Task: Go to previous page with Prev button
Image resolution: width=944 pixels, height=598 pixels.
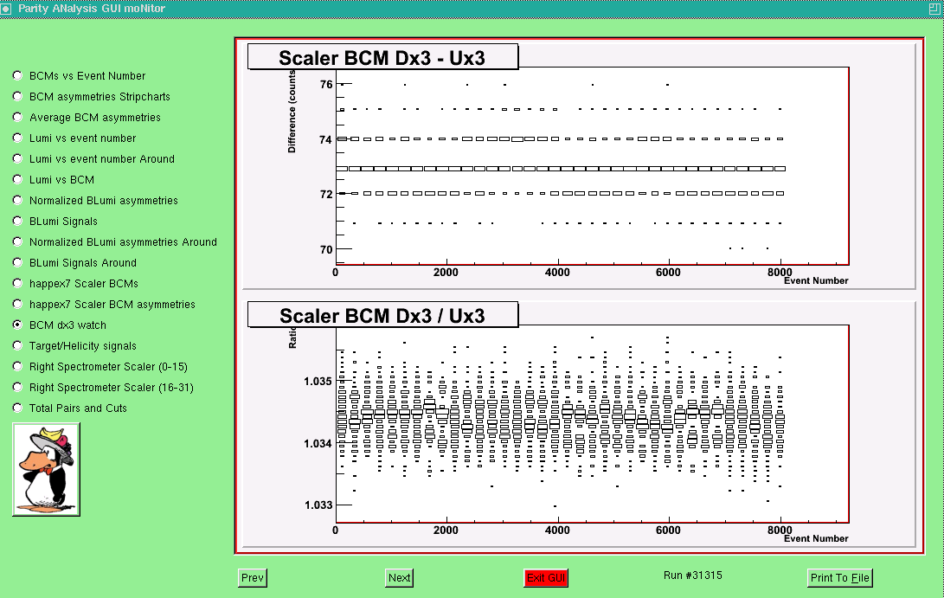Action: (x=253, y=578)
